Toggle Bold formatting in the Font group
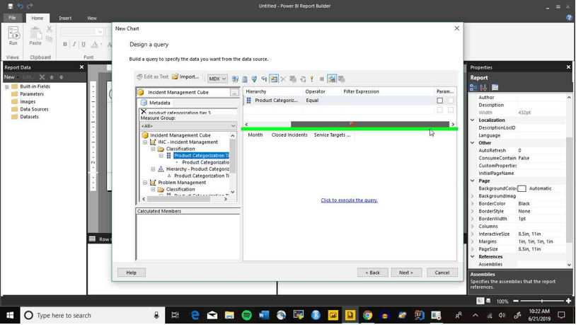Screen dimensions: 576x325 click(x=65, y=44)
